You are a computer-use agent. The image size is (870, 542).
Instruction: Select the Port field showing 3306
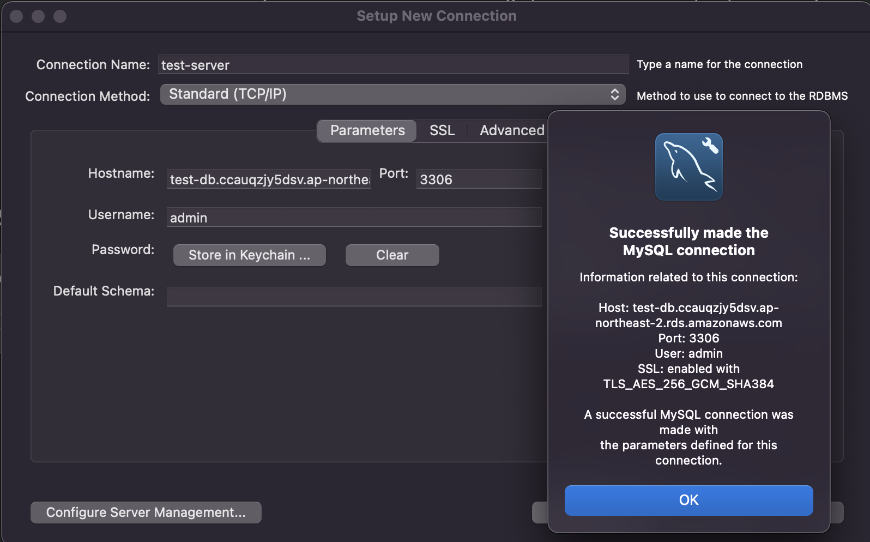pos(479,179)
